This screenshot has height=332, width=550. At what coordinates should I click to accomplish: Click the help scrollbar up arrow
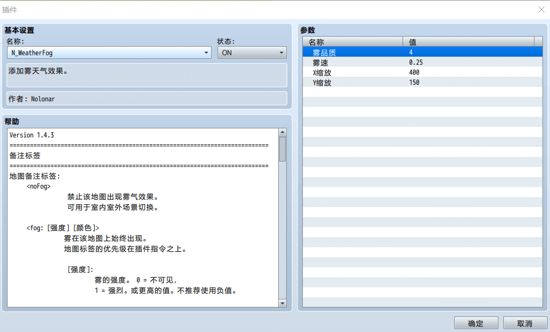[282, 132]
